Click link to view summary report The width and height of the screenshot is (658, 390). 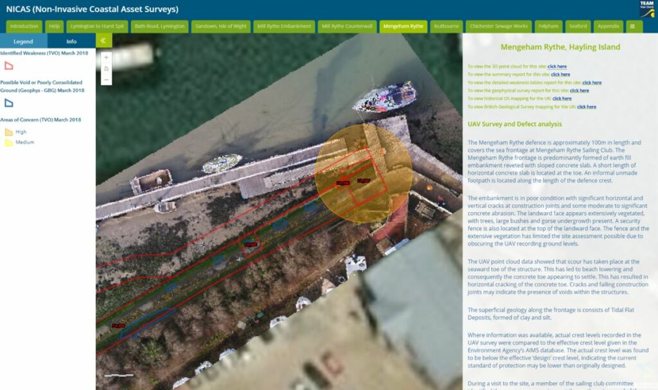tap(560, 75)
